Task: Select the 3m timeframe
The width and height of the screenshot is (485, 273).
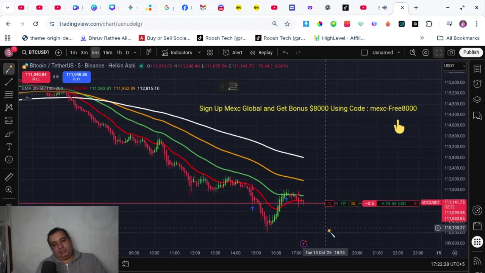Action: coord(84,52)
